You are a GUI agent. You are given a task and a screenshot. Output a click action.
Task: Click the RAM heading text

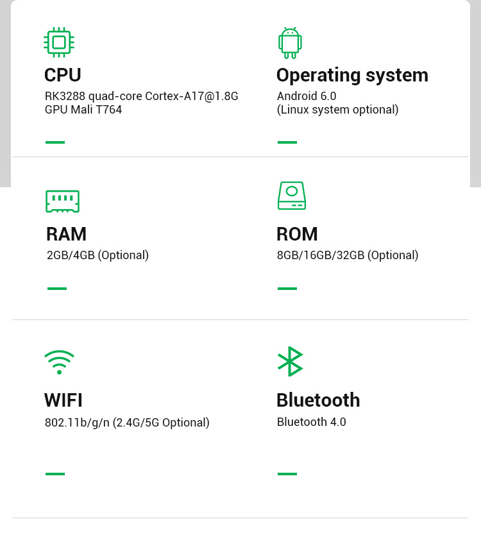coord(66,234)
